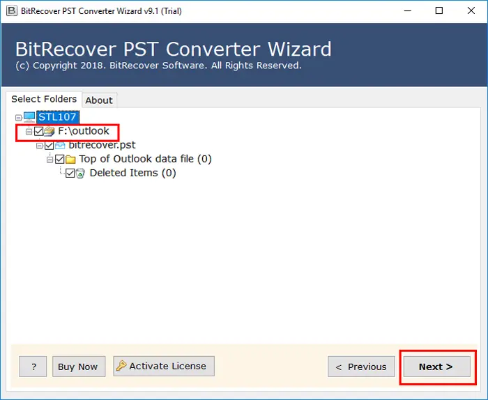Toggle the Top of Outlook data file checkbox

coord(60,160)
